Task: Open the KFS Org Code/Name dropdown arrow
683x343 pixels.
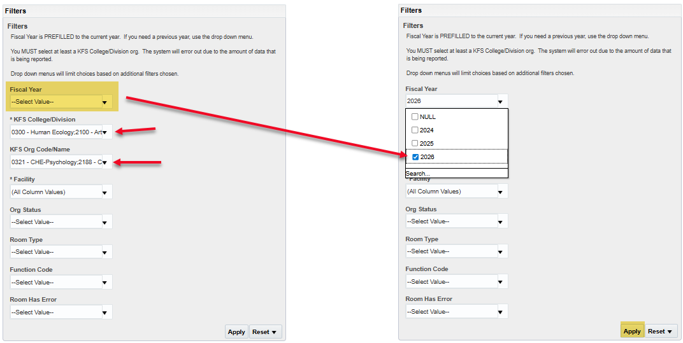Action: (104, 162)
